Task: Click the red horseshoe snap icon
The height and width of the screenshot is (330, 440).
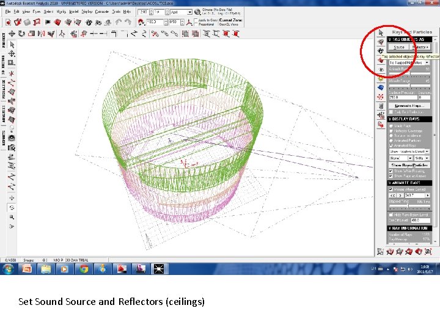Action: 141,22
